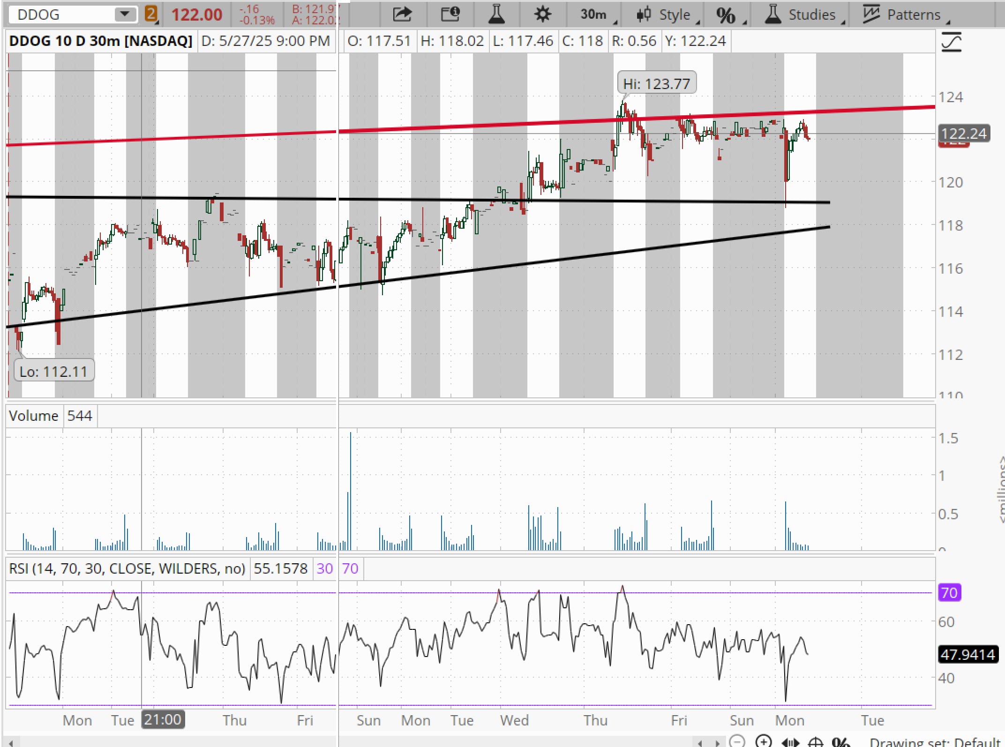Image resolution: width=1005 pixels, height=747 pixels.
Task: Click the expand/compress horizontal arrows icon
Action: tap(790, 742)
